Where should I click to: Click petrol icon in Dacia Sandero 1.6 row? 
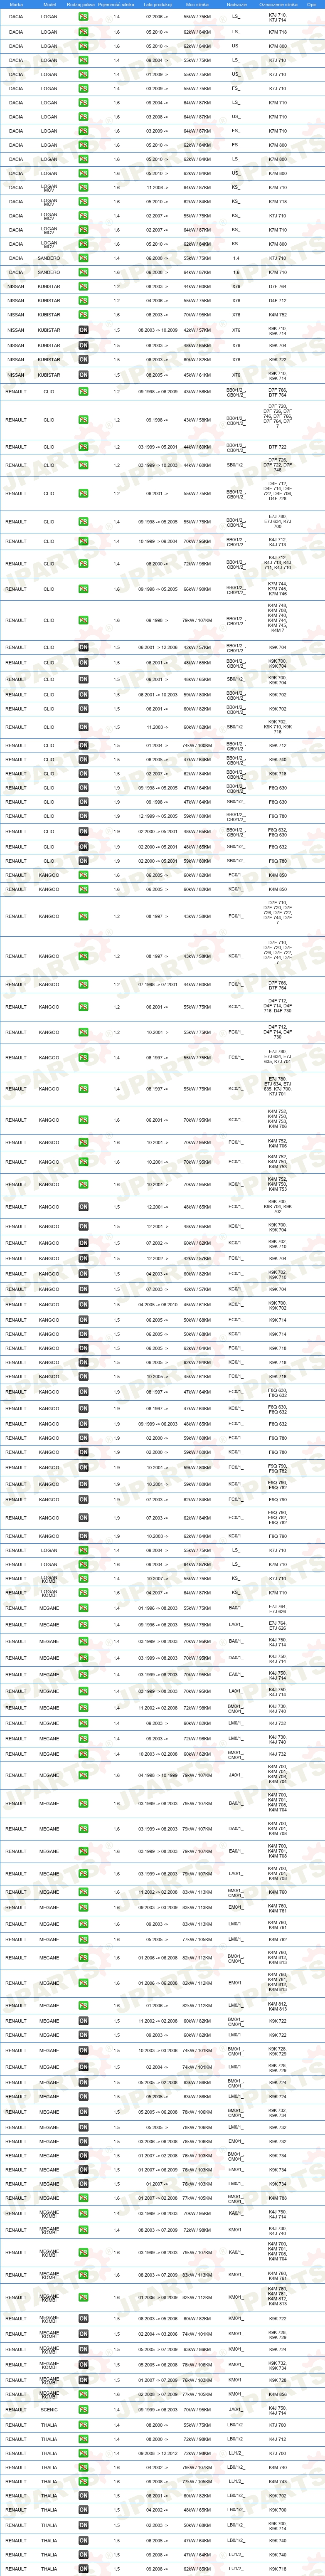[x=83, y=272]
